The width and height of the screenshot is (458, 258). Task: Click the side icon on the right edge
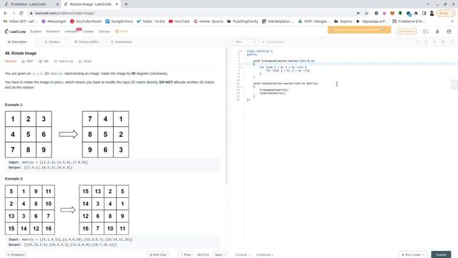coord(454,85)
